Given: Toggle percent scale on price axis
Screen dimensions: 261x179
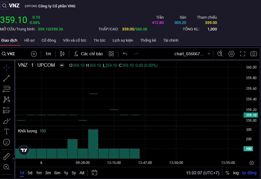Looking at the screenshot, I should click(x=228, y=173).
